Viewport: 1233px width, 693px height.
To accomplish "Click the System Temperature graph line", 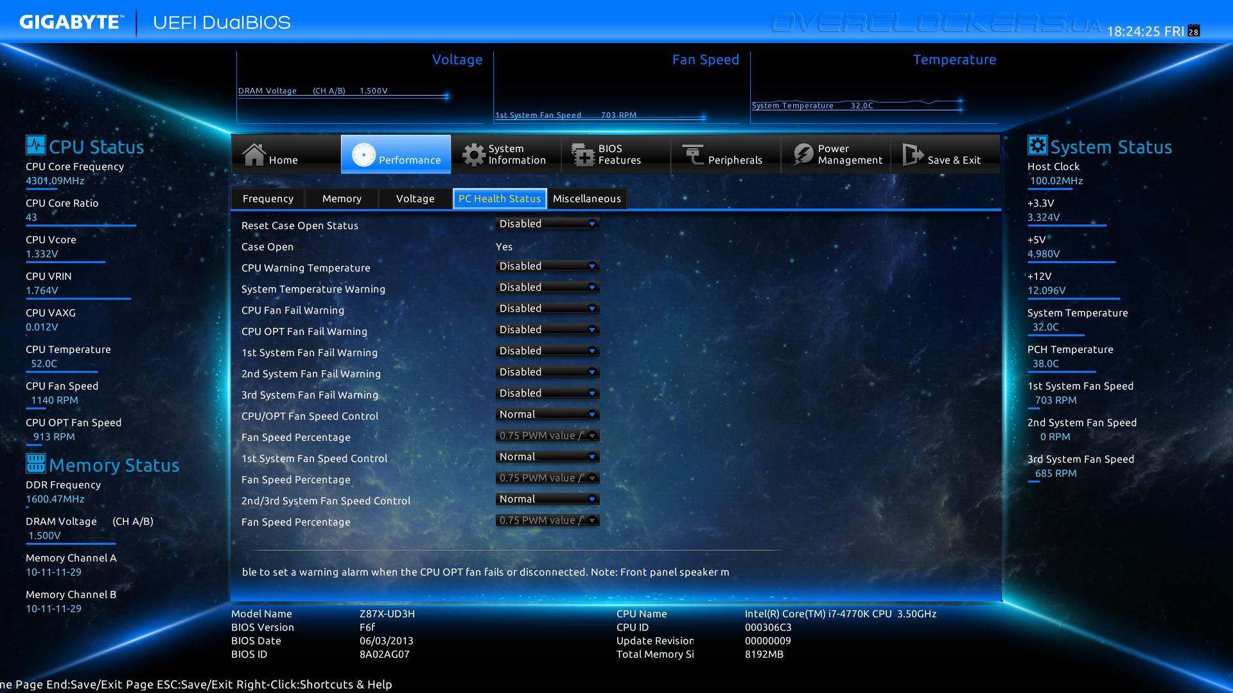I will click(857, 105).
